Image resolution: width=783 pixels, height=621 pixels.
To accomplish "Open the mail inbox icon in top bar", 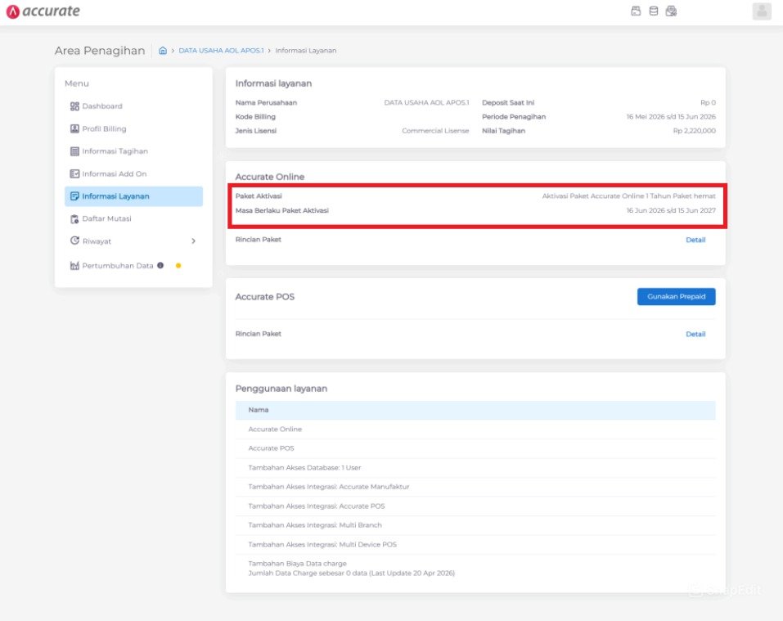I will [671, 11].
